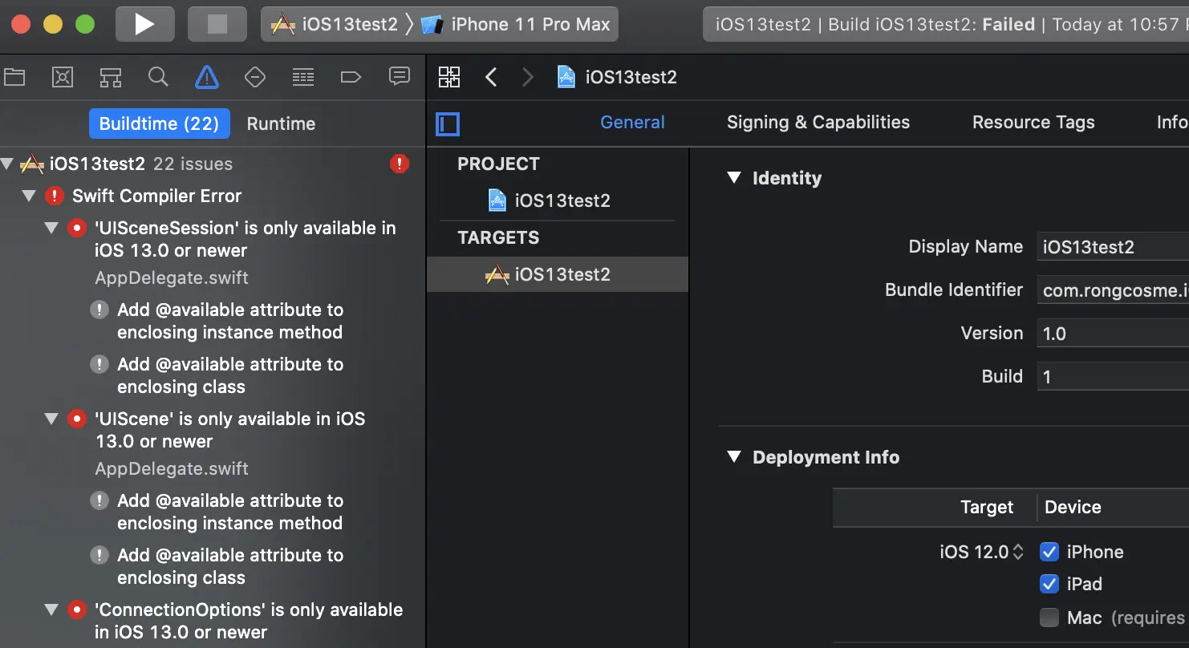
Task: Switch to the Signing & Capabilities tab
Action: tap(818, 123)
